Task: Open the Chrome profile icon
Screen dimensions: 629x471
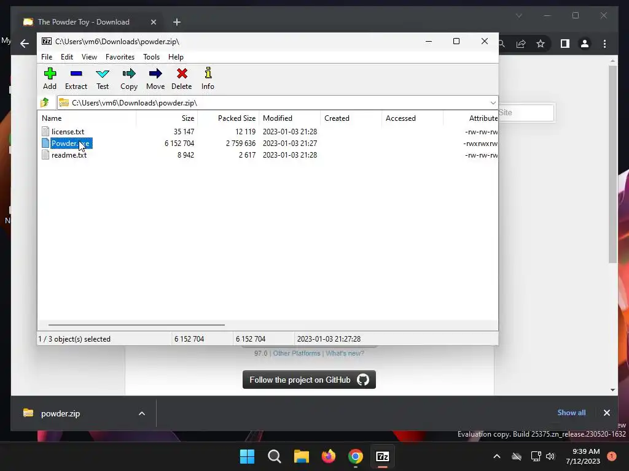Action: pos(585,44)
